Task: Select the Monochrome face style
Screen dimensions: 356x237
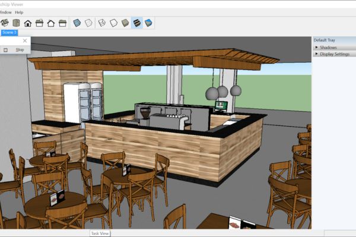Action: coord(148,23)
